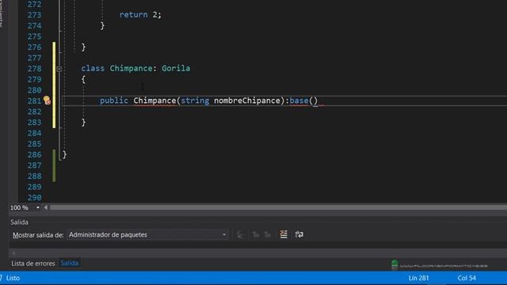Click line number 290 in the gutter
Image resolution: width=507 pixels, height=285 pixels.
34,197
